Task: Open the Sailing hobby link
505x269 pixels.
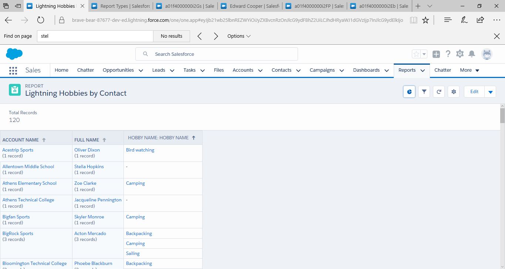Action: [133, 253]
